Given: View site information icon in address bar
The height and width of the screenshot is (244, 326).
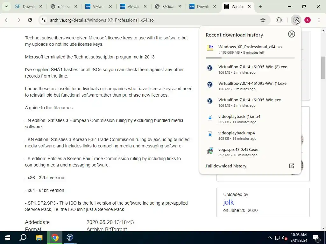Looking at the screenshot, I should pos(44,20).
